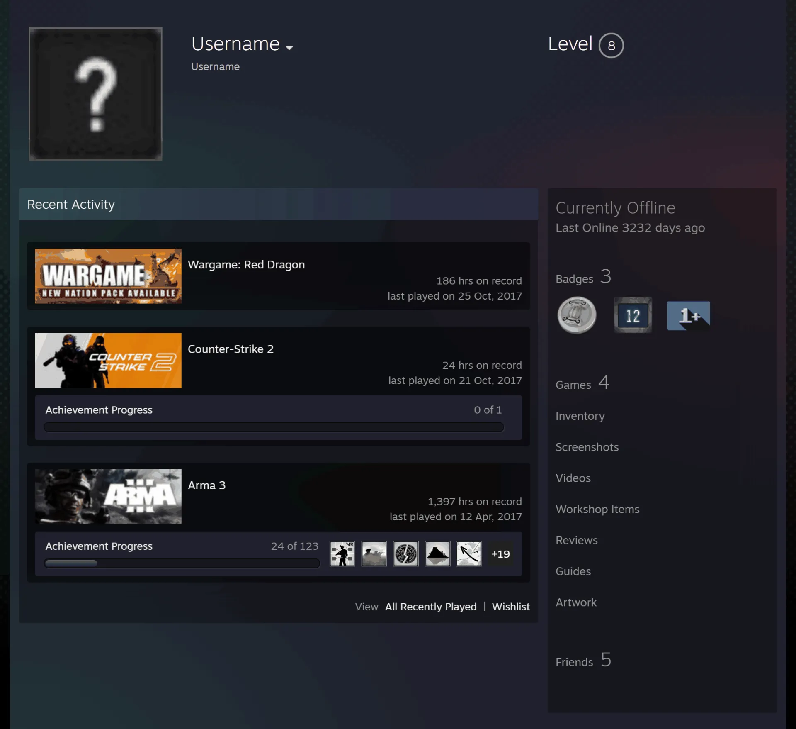Show the +19 more achievements

tap(500, 554)
